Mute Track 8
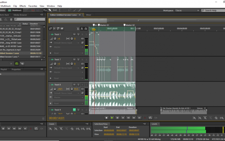The height and width of the screenshot is (141, 225). (x=74, y=85)
